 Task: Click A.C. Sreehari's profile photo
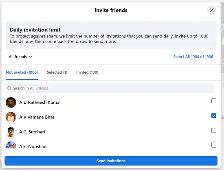[11, 132]
